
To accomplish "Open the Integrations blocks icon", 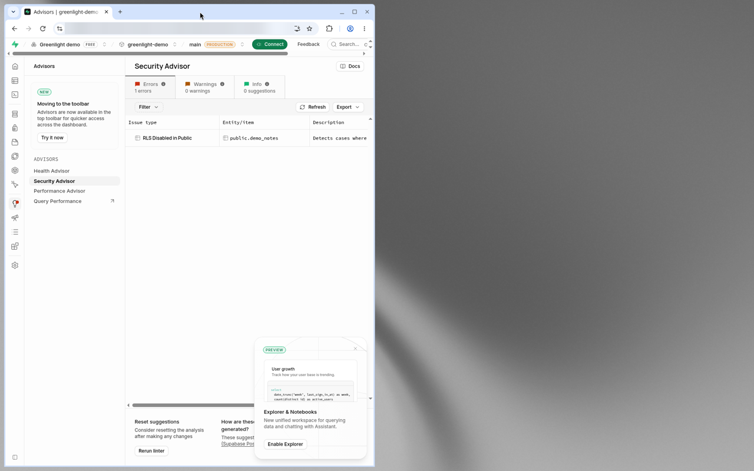I will (x=15, y=246).
